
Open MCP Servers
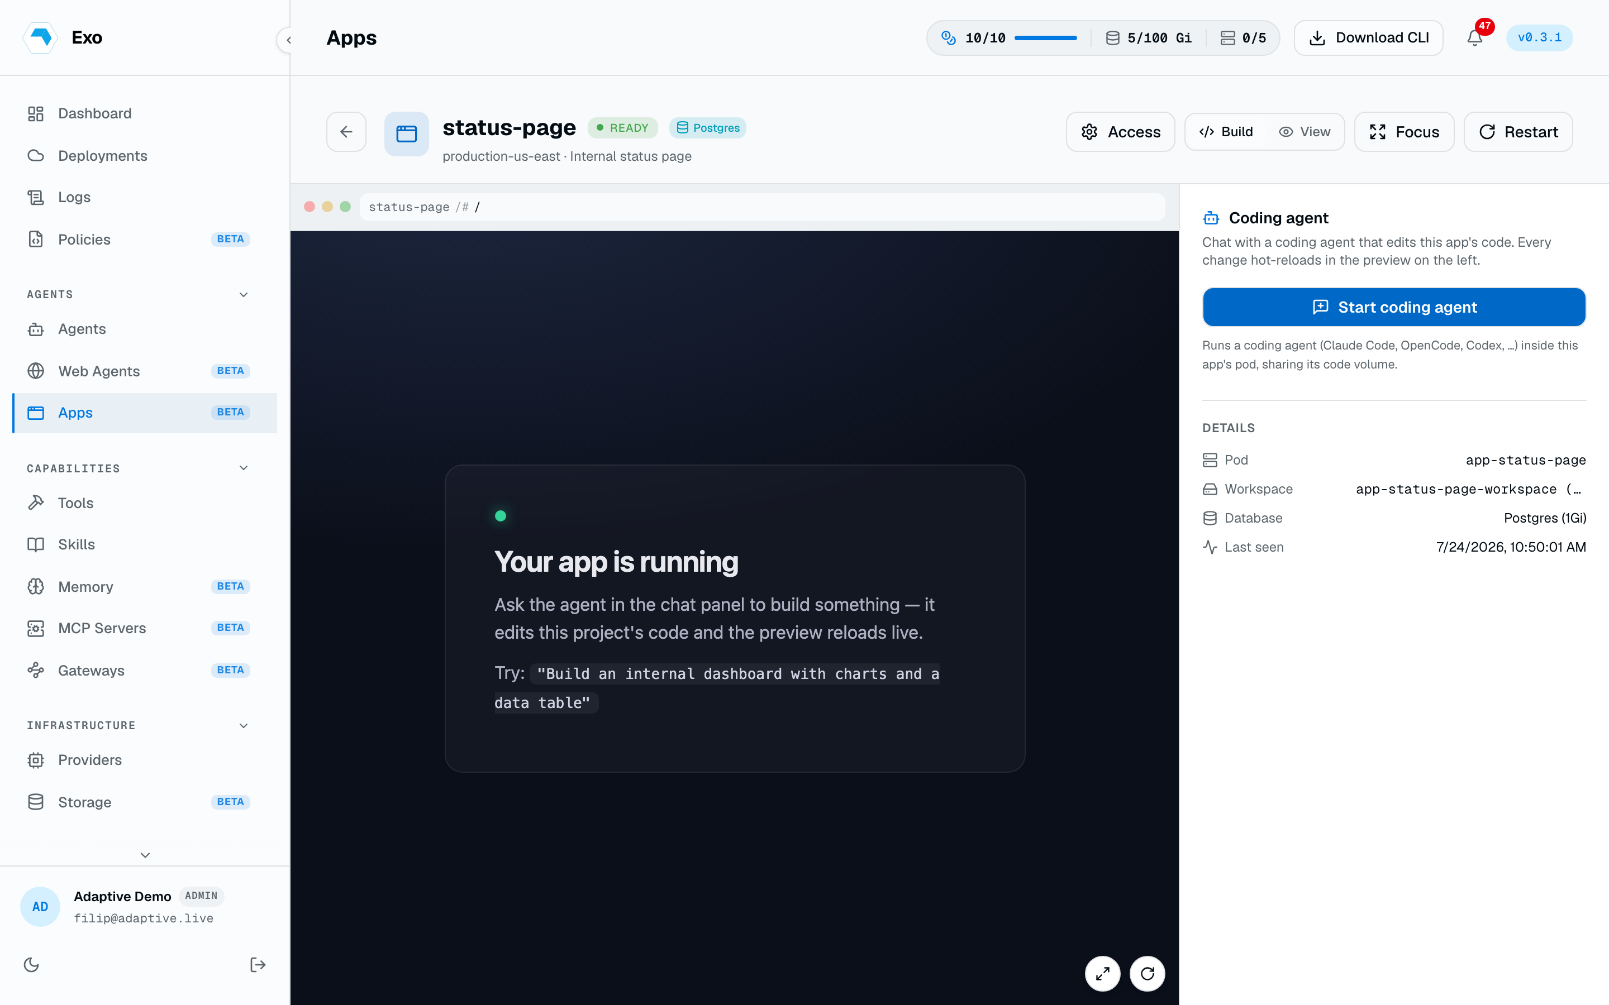pos(145,628)
